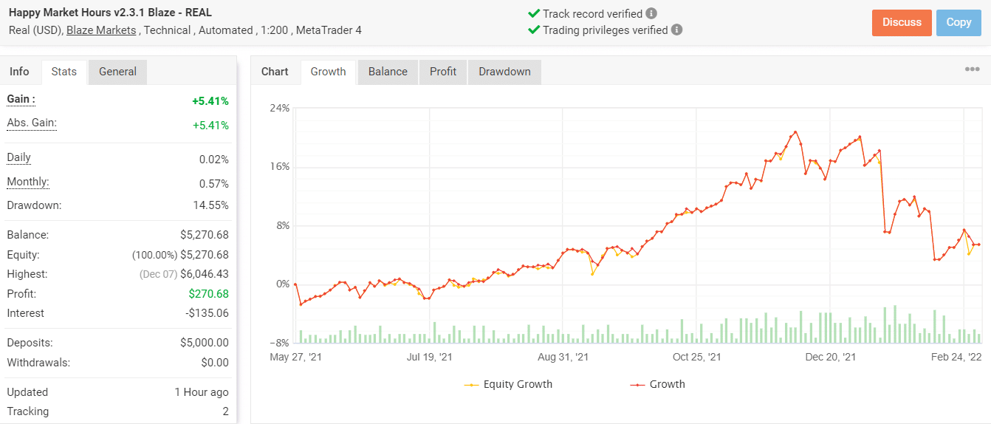Screen dimensions: 991x424
Task: Click info icon beside Trading privileges verified
Action: pyautogui.click(x=676, y=30)
